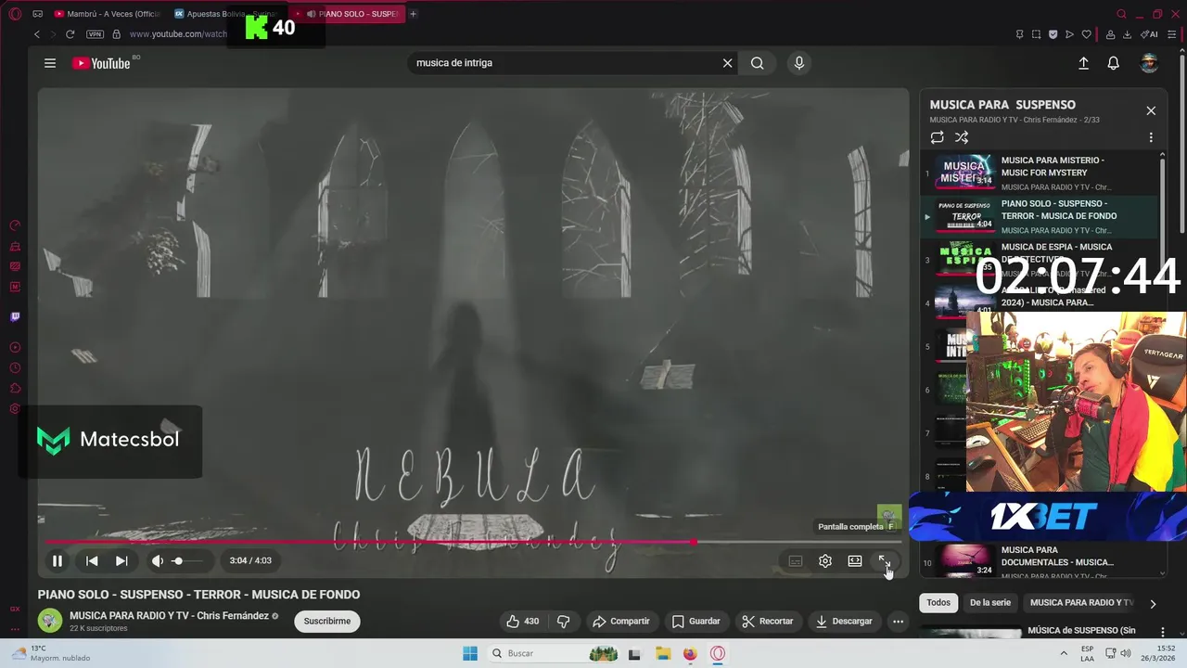
Task: Open the channel avatar beside video title
Action: pyautogui.click(x=50, y=621)
